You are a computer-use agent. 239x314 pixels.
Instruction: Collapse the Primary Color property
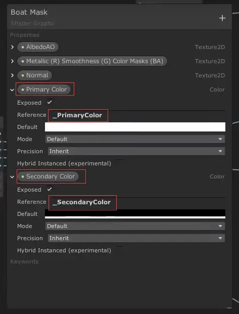click(x=12, y=89)
